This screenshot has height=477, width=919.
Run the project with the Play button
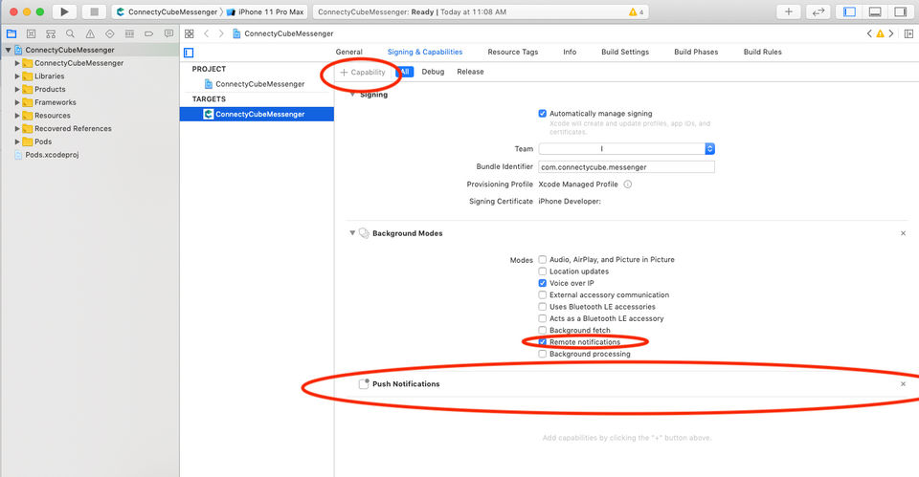tap(64, 11)
